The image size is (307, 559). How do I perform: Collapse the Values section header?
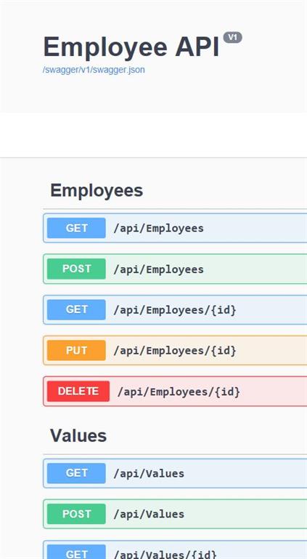(x=78, y=436)
